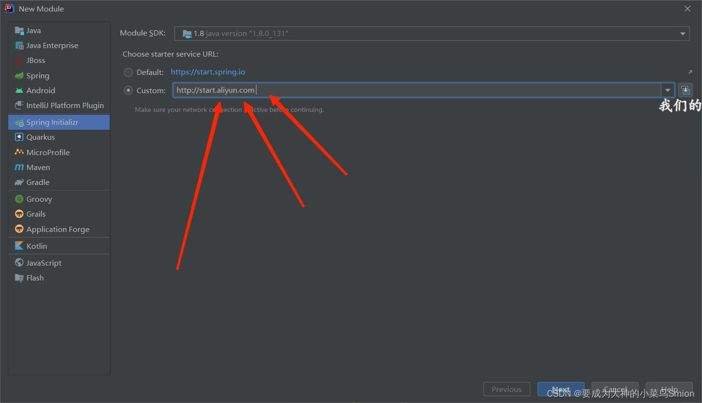Viewport: 702px width, 403px height.
Task: Pick Gradle from the module list
Action: tap(59, 182)
